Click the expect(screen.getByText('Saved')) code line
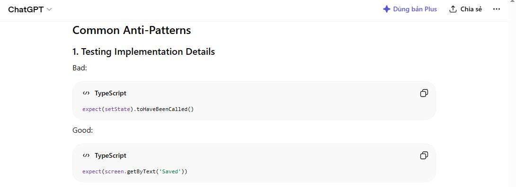This screenshot has height=187, width=516. (134, 171)
